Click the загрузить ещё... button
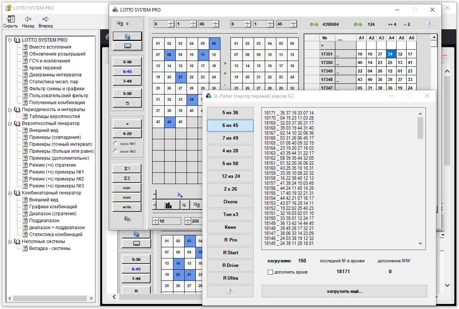This screenshot has width=459, height=309. pyautogui.click(x=344, y=291)
